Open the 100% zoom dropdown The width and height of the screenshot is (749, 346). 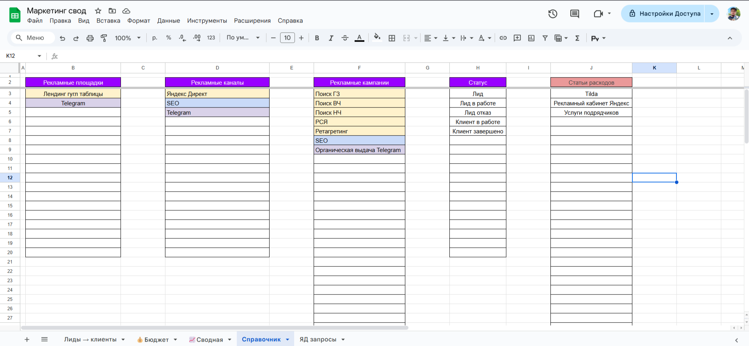[x=128, y=38]
